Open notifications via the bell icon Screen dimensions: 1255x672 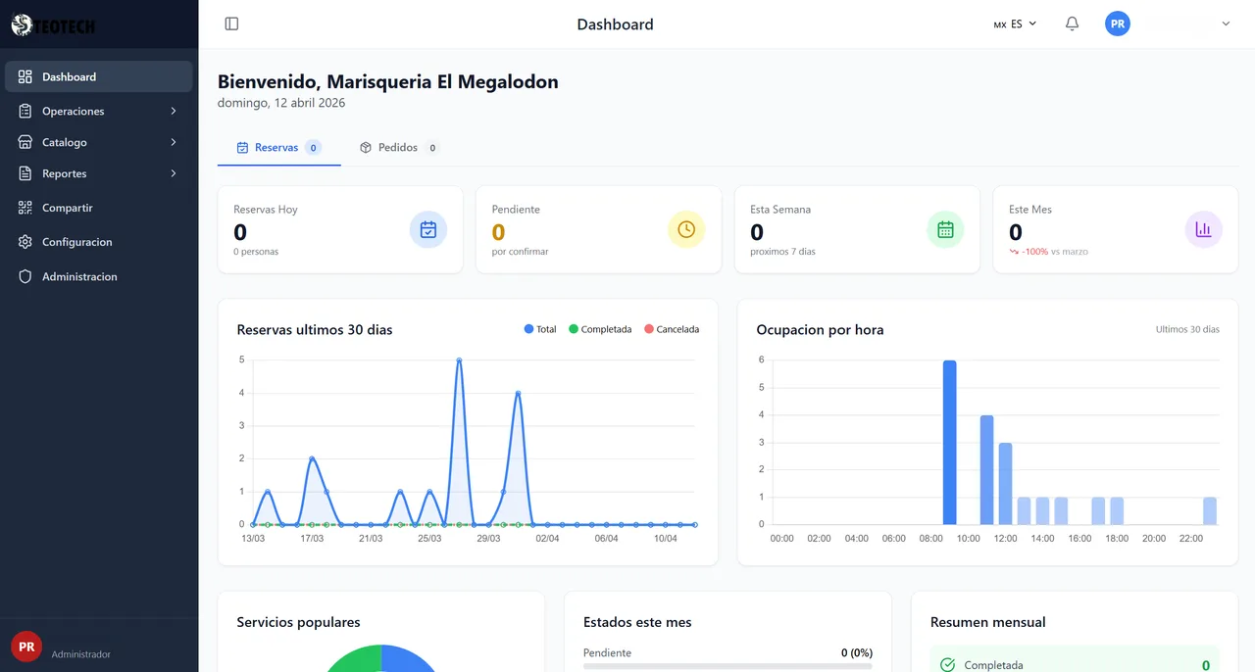[x=1072, y=23]
